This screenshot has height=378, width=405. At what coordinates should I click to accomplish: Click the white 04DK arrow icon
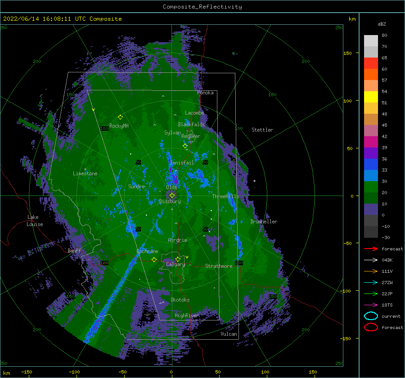point(371,260)
